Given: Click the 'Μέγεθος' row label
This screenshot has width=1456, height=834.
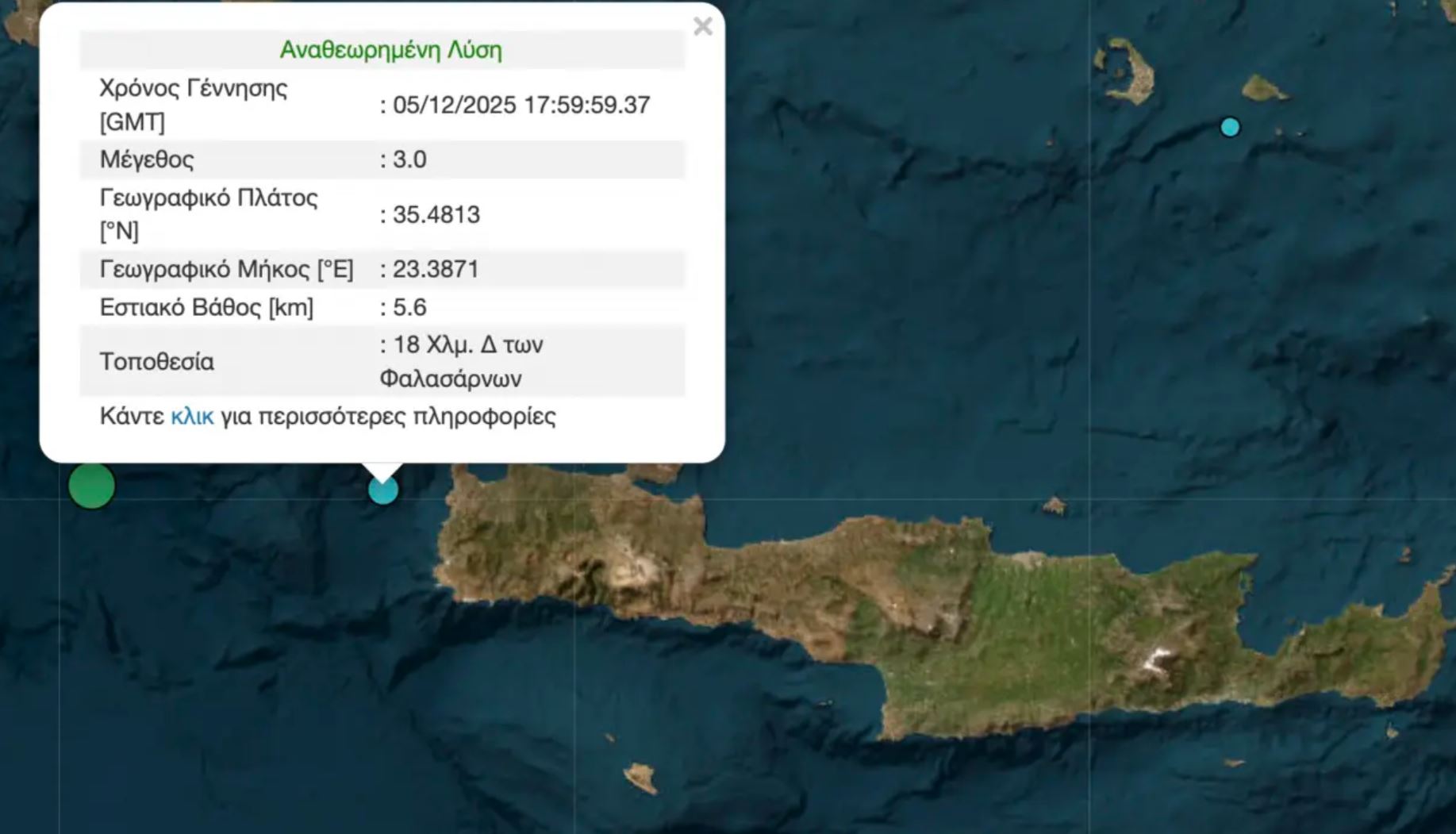Looking at the screenshot, I should (147, 159).
